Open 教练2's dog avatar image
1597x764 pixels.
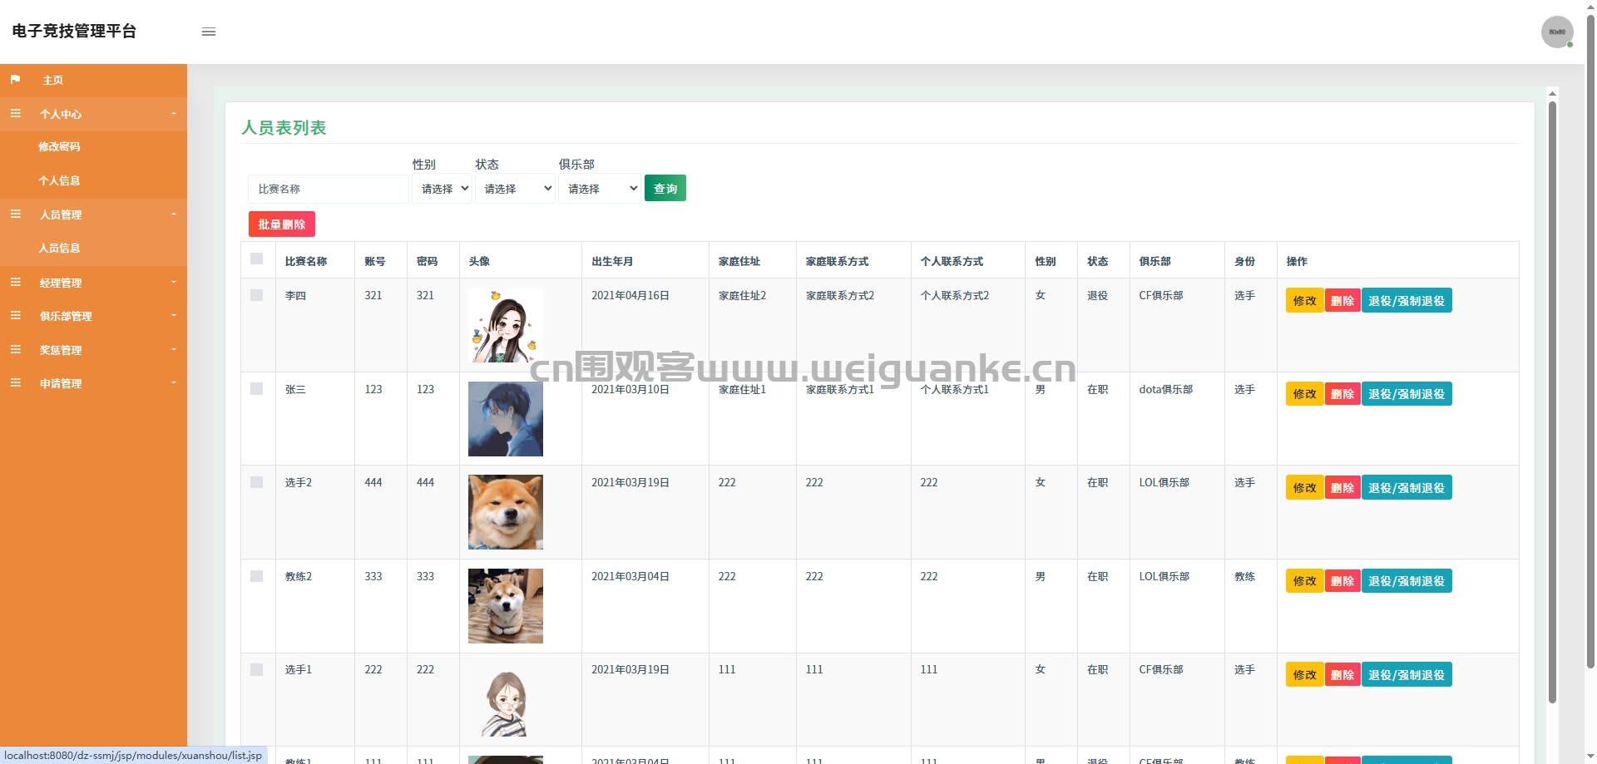pyautogui.click(x=505, y=606)
